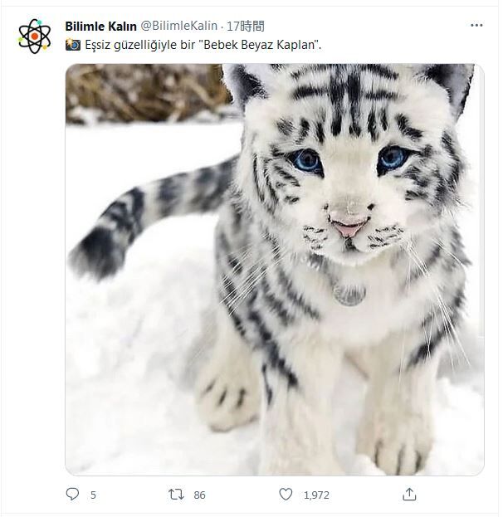Click the retweet arrows icon
The width and height of the screenshot is (503, 517).
coord(176,494)
